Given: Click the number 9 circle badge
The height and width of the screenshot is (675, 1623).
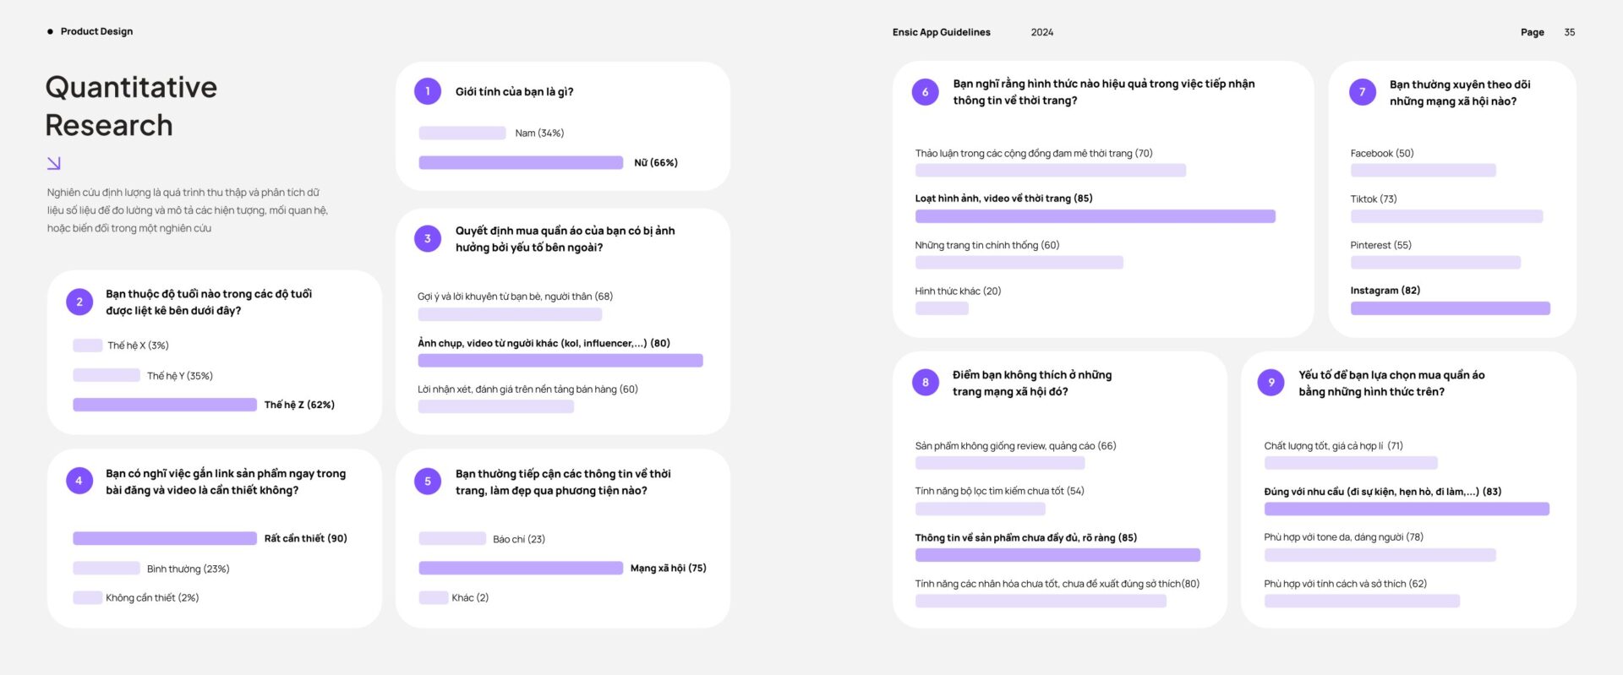Looking at the screenshot, I should (x=1271, y=383).
